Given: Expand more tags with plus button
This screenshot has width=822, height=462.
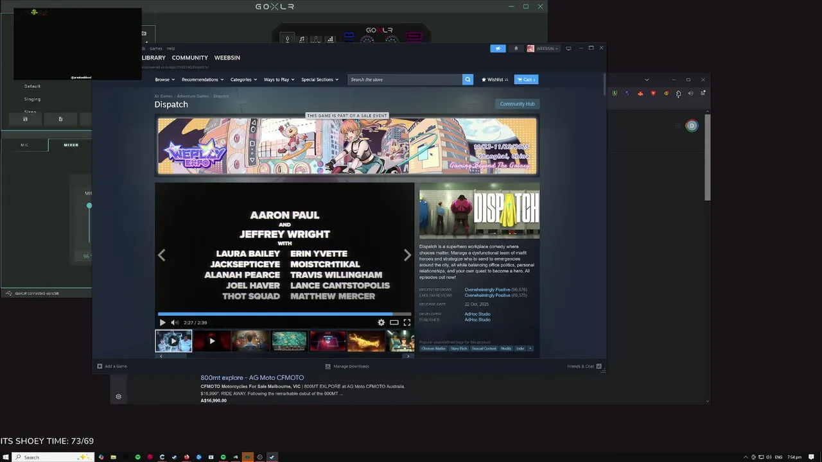Looking at the screenshot, I should tap(530, 348).
